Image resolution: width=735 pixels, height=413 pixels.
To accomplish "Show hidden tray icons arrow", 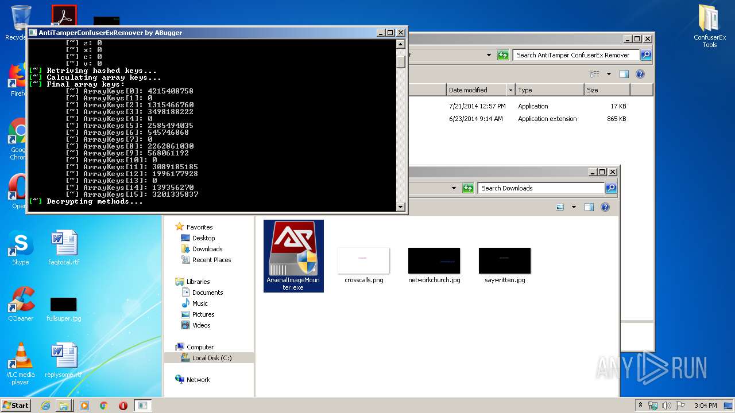I will coord(640,405).
